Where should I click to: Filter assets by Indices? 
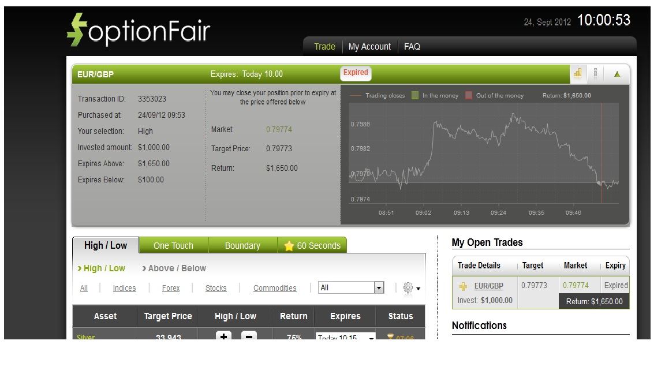coord(124,289)
